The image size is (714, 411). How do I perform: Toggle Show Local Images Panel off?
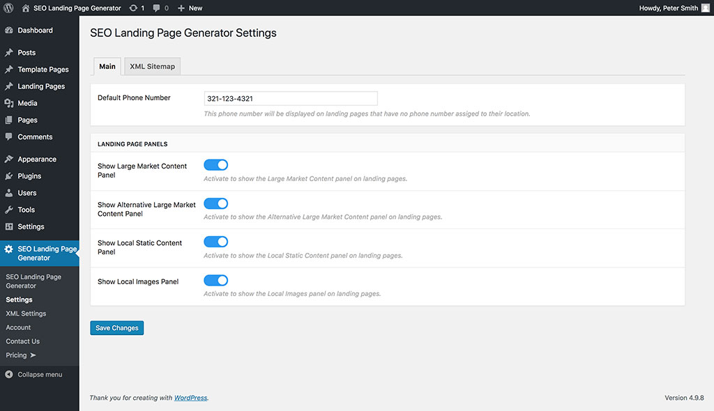(215, 280)
